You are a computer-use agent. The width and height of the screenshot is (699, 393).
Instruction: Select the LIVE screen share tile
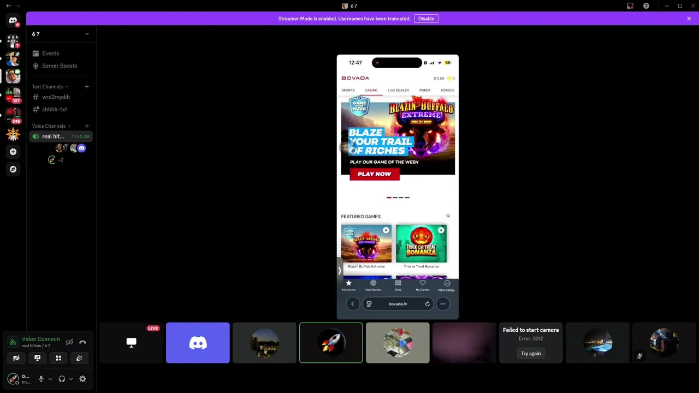[x=131, y=343]
